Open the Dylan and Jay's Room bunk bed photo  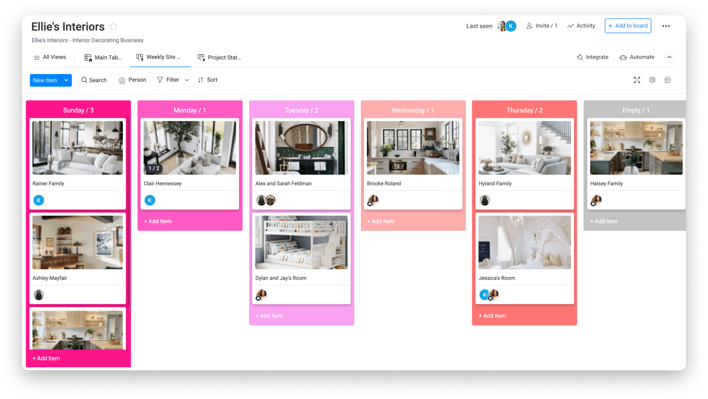click(x=301, y=242)
